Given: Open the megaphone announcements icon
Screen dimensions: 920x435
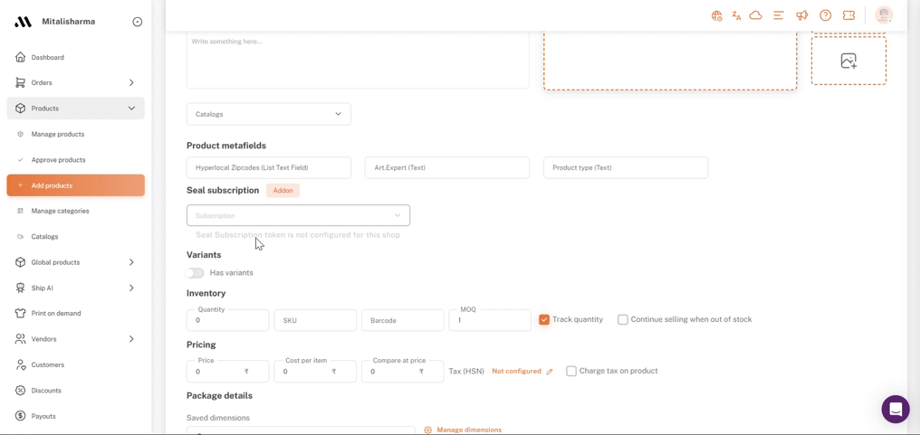Looking at the screenshot, I should (802, 16).
